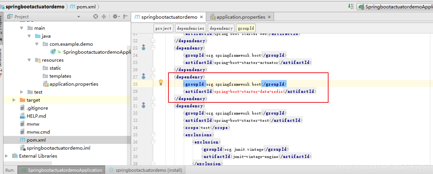Image resolution: width=433 pixels, height=174 pixels.
Task: Expand the External Libraries node
Action: click(6, 156)
